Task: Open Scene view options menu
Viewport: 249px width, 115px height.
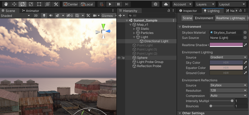Action: click(113, 10)
